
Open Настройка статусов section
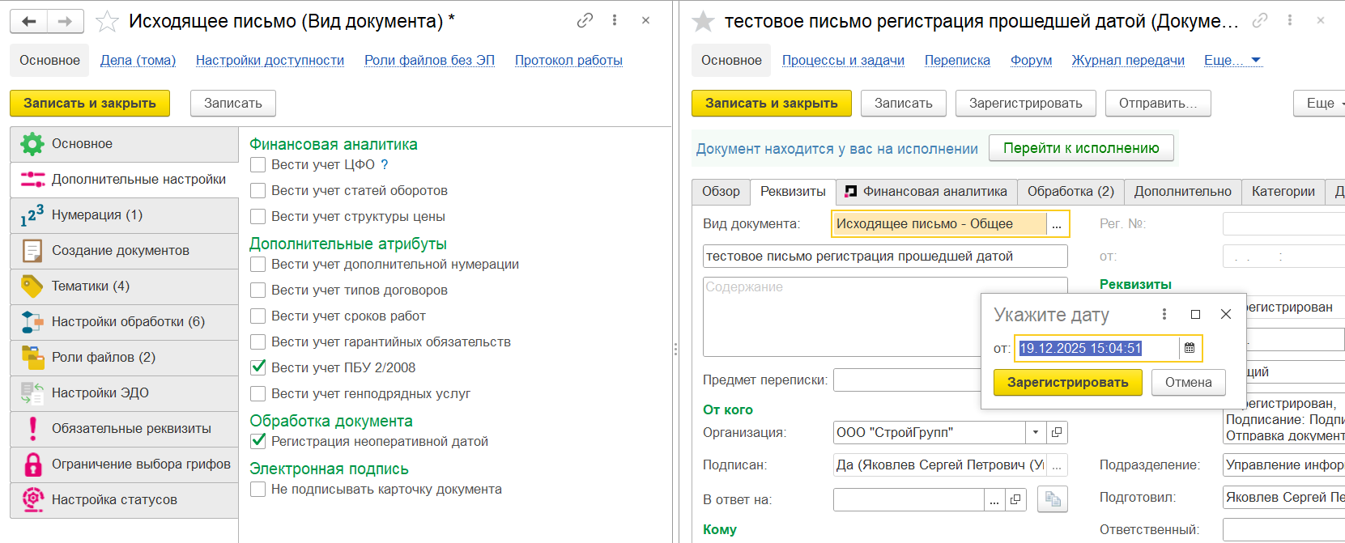[125, 500]
